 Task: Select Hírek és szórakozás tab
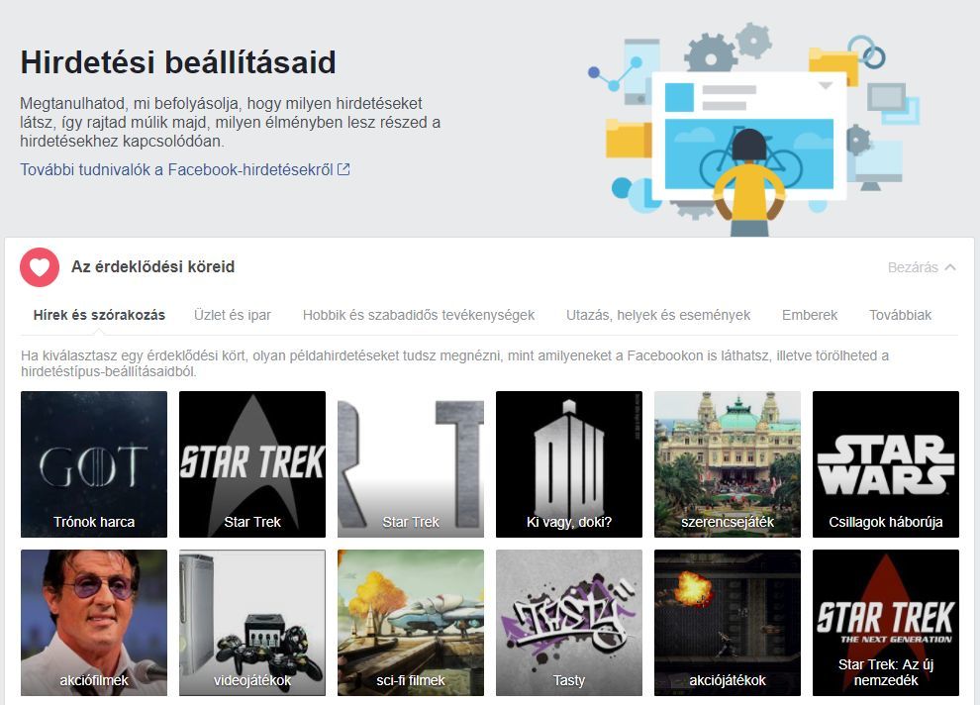tap(99, 315)
